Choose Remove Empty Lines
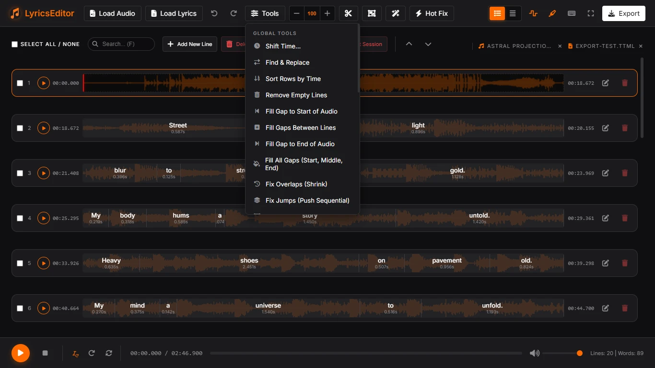Viewport: 655px width, 368px height. tap(302, 95)
